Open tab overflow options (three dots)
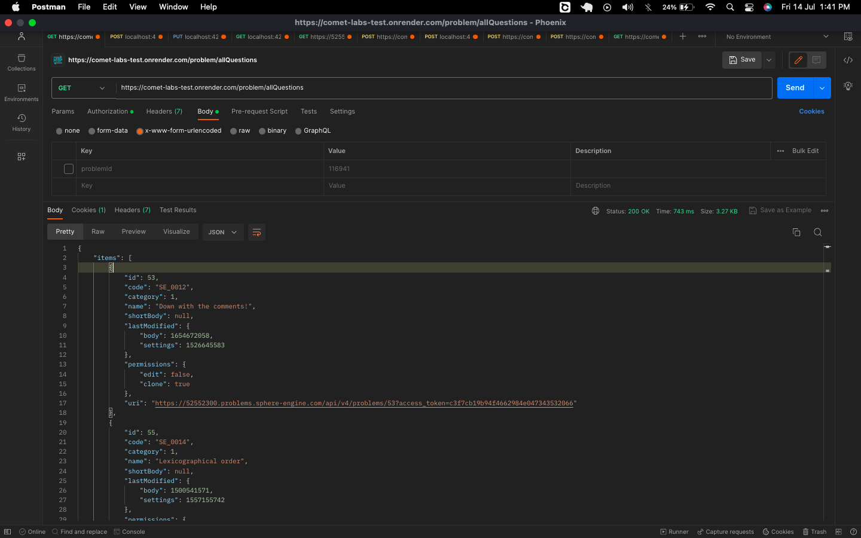This screenshot has height=538, width=861. [702, 36]
